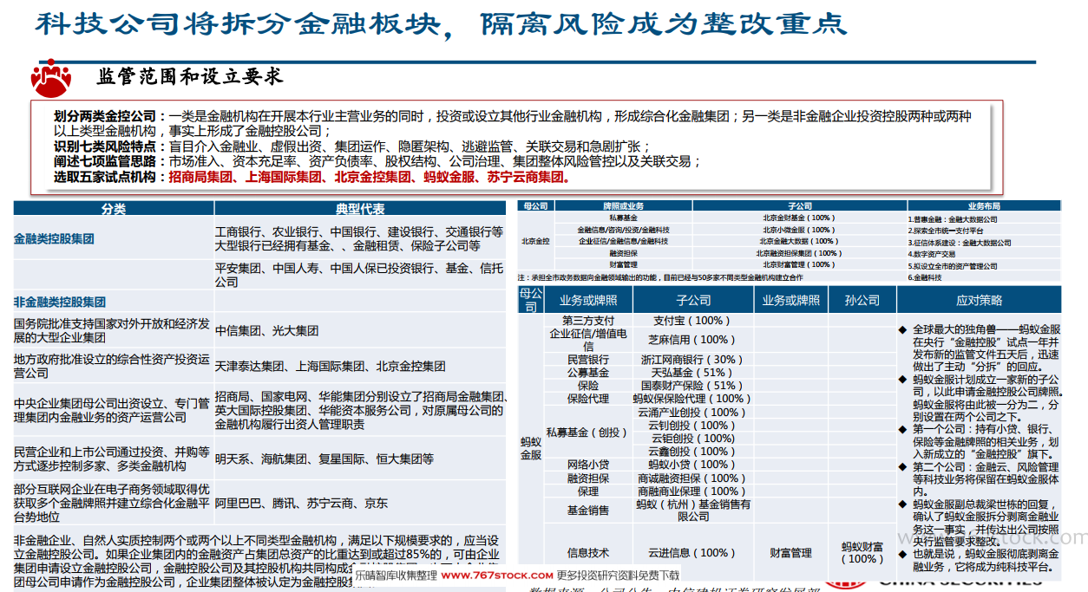Click the cell 中信集团、光大集团
Viewport: 1088px width, 592px height.
[267, 330]
